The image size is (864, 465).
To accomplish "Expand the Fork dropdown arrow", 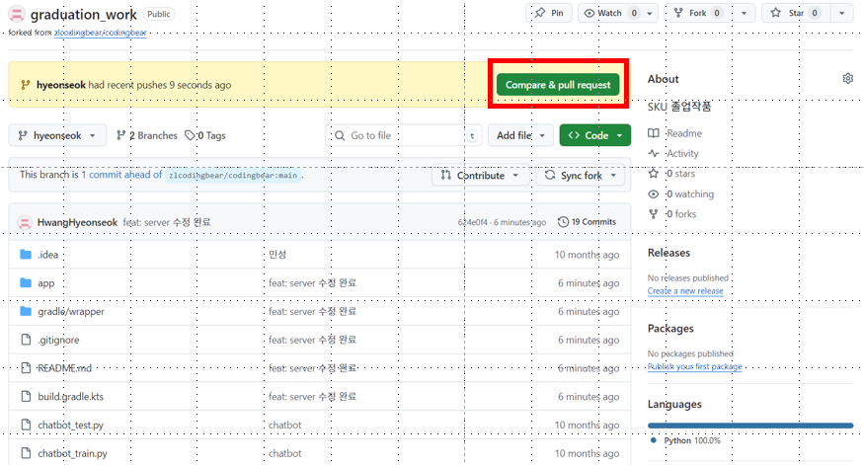I will coord(744,13).
